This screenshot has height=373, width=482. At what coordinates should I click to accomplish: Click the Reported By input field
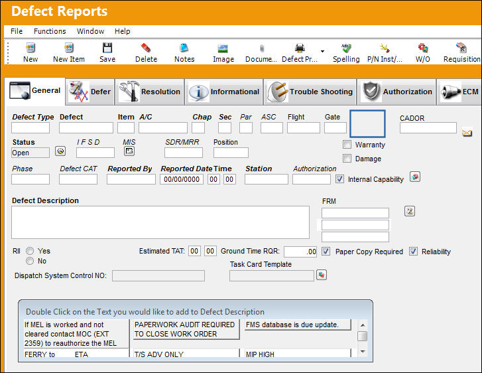[x=131, y=179]
